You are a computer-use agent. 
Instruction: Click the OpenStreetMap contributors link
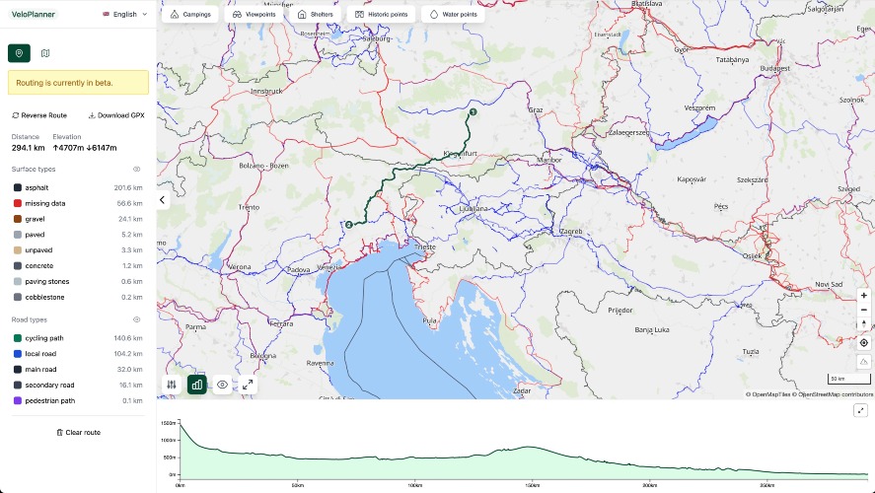[835, 394]
